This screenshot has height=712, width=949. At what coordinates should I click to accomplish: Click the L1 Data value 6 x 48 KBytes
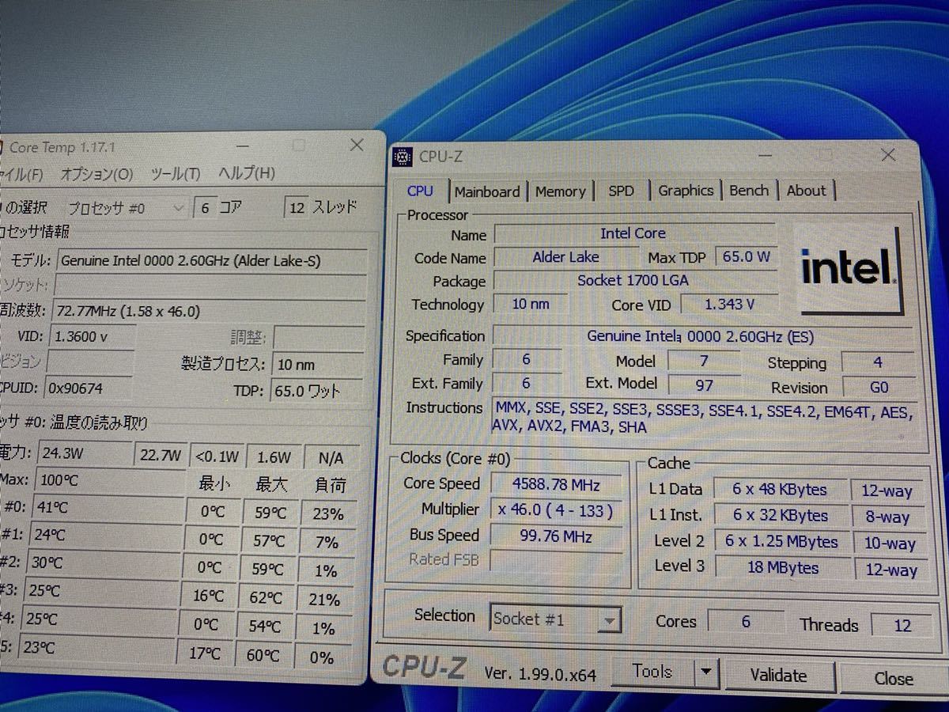(x=780, y=490)
